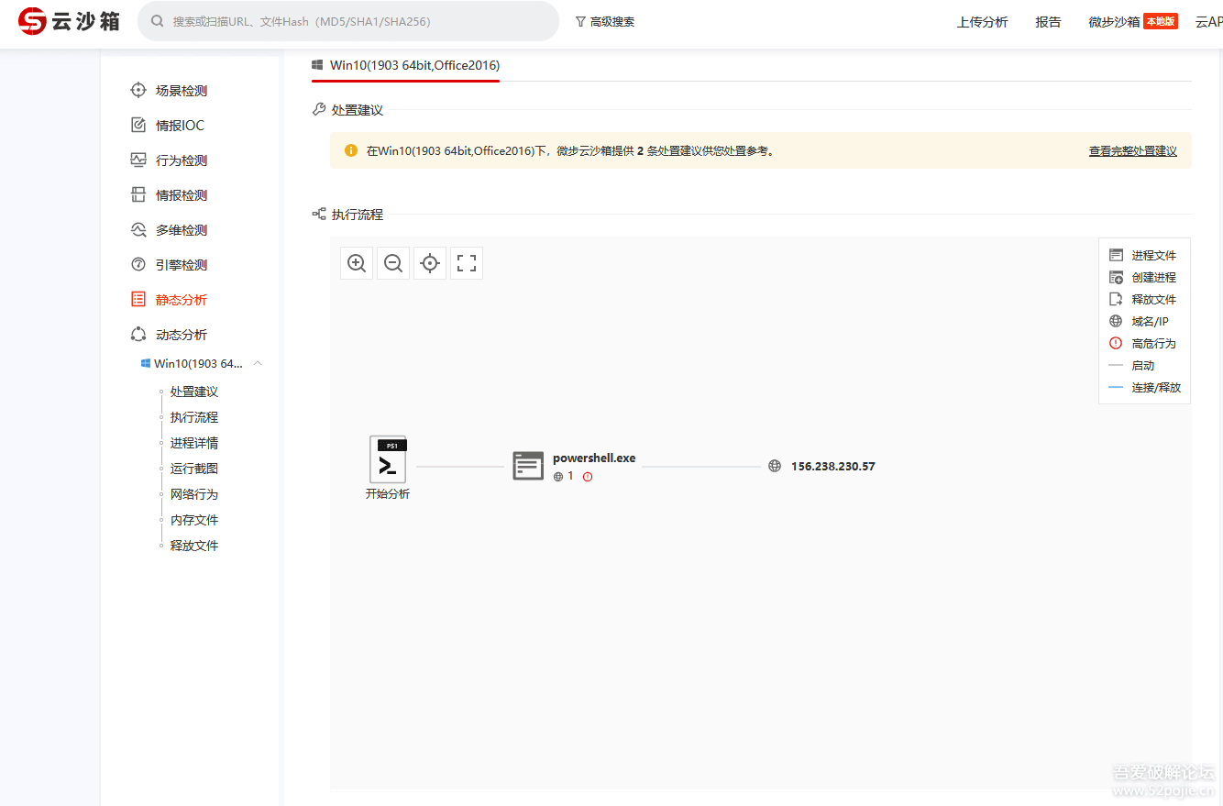Click 动态分析 sidebar icon

[138, 334]
